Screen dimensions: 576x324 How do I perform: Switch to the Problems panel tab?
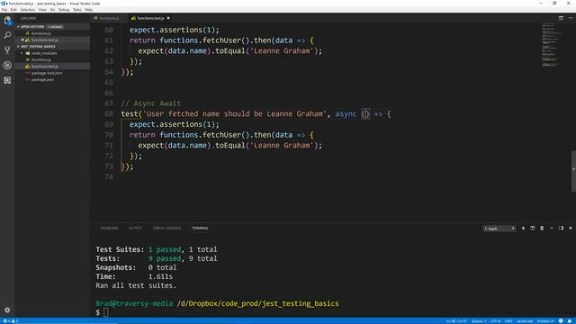(110, 228)
